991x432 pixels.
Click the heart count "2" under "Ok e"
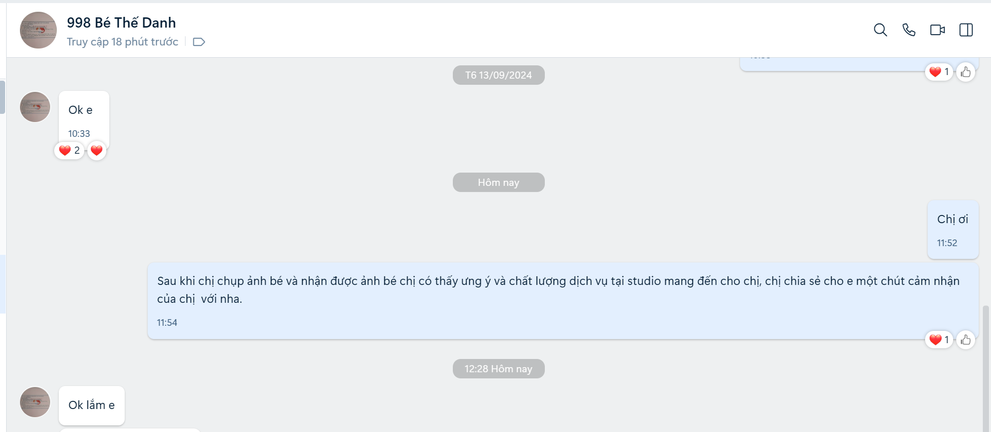click(x=70, y=151)
